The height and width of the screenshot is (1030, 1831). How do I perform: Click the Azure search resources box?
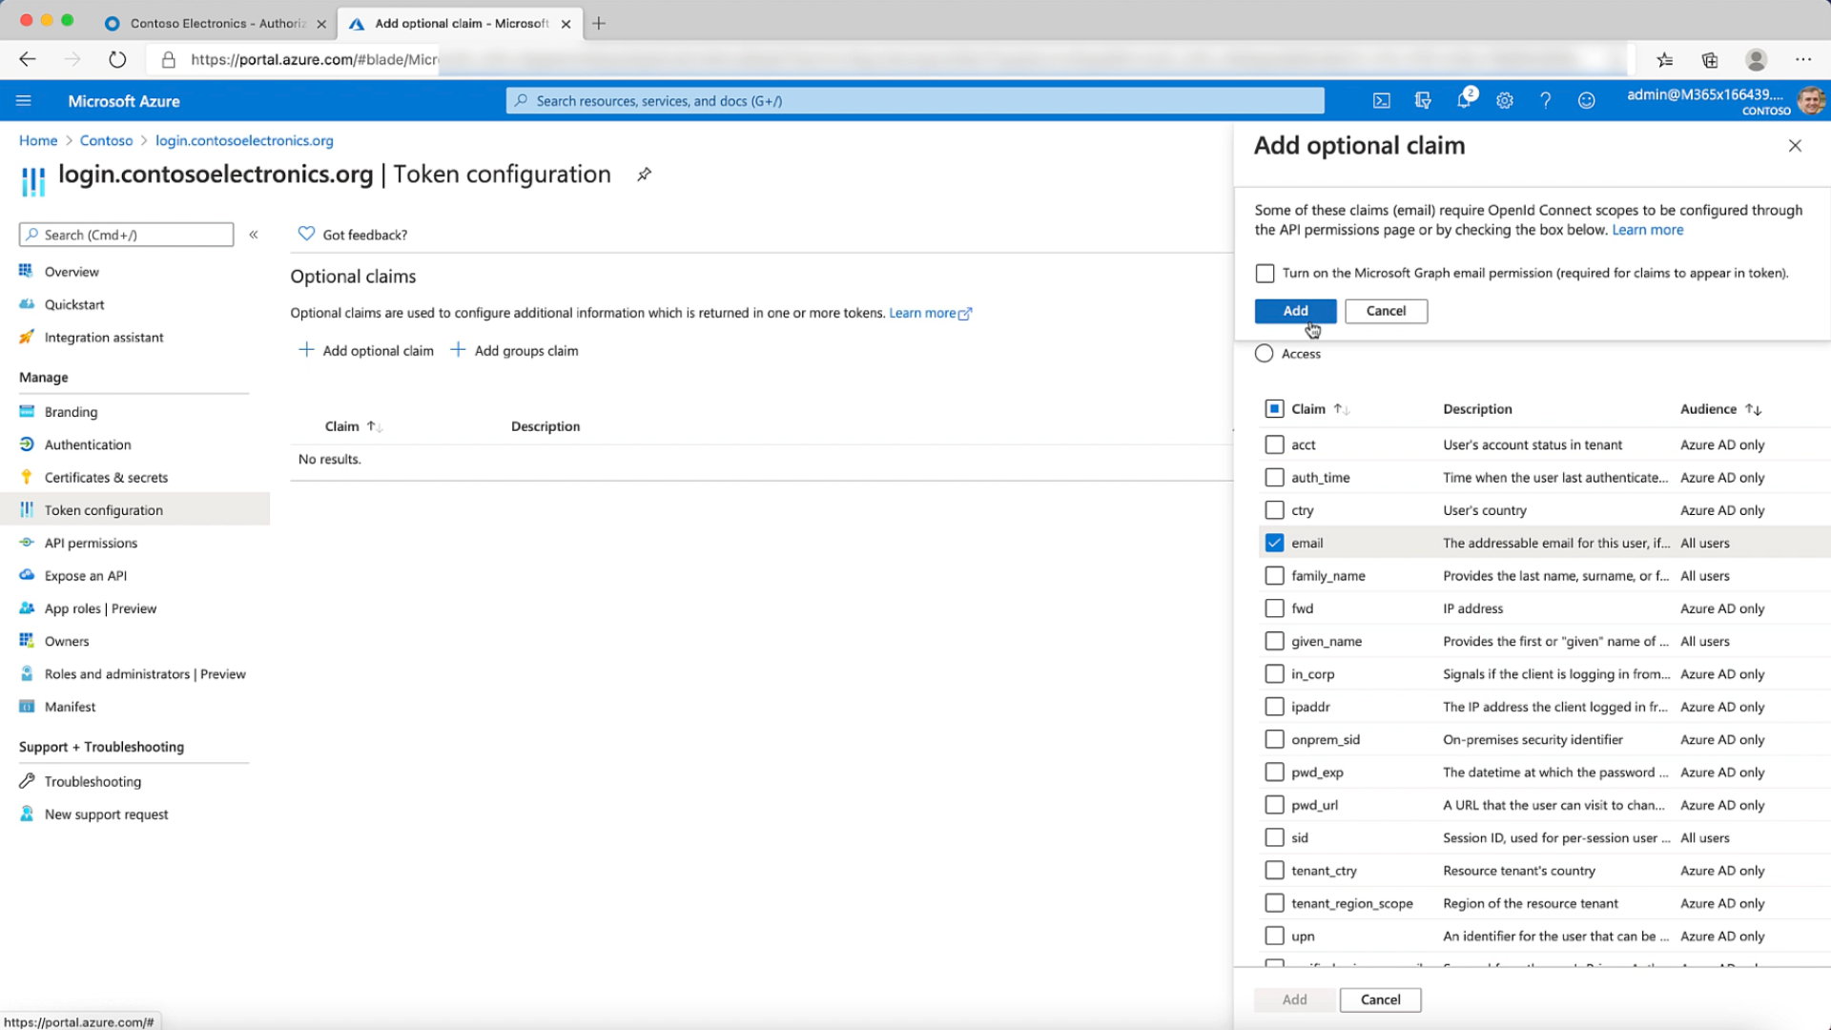[915, 101]
